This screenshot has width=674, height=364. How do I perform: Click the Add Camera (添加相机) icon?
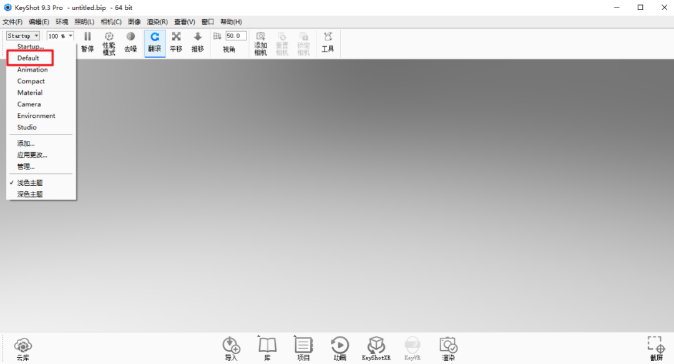pos(261,42)
